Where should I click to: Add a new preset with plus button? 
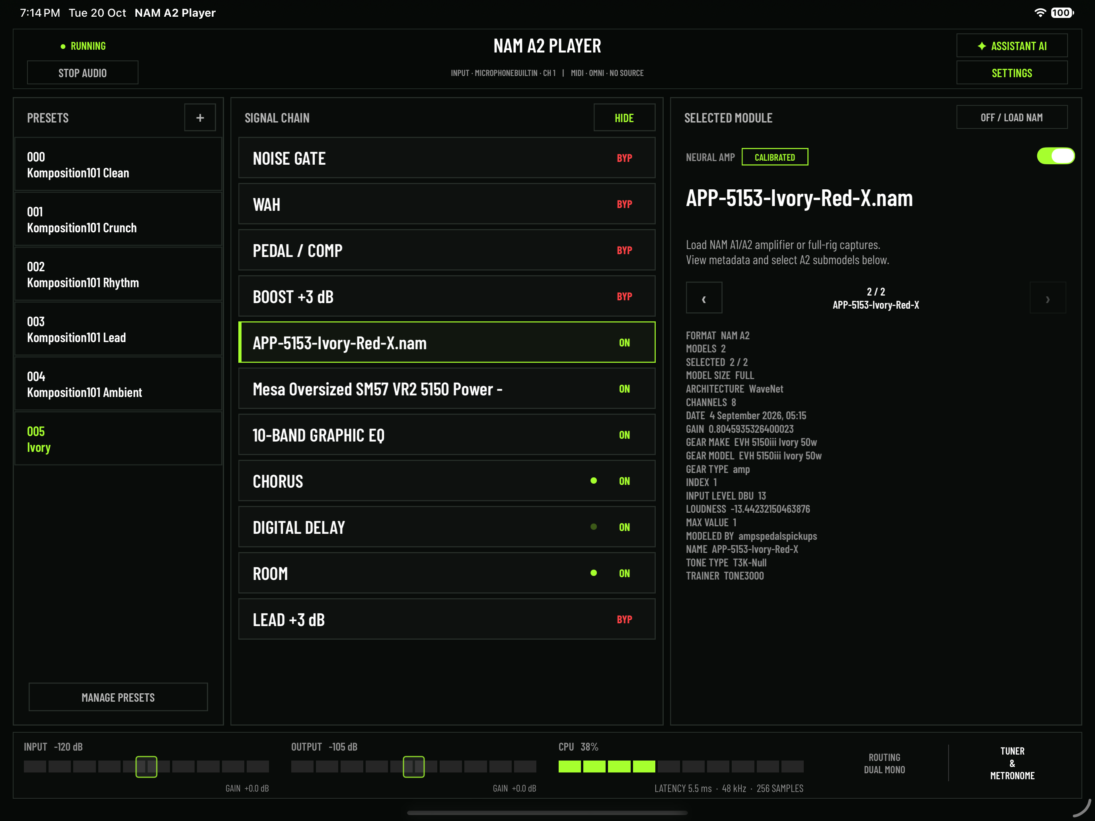[x=200, y=118]
